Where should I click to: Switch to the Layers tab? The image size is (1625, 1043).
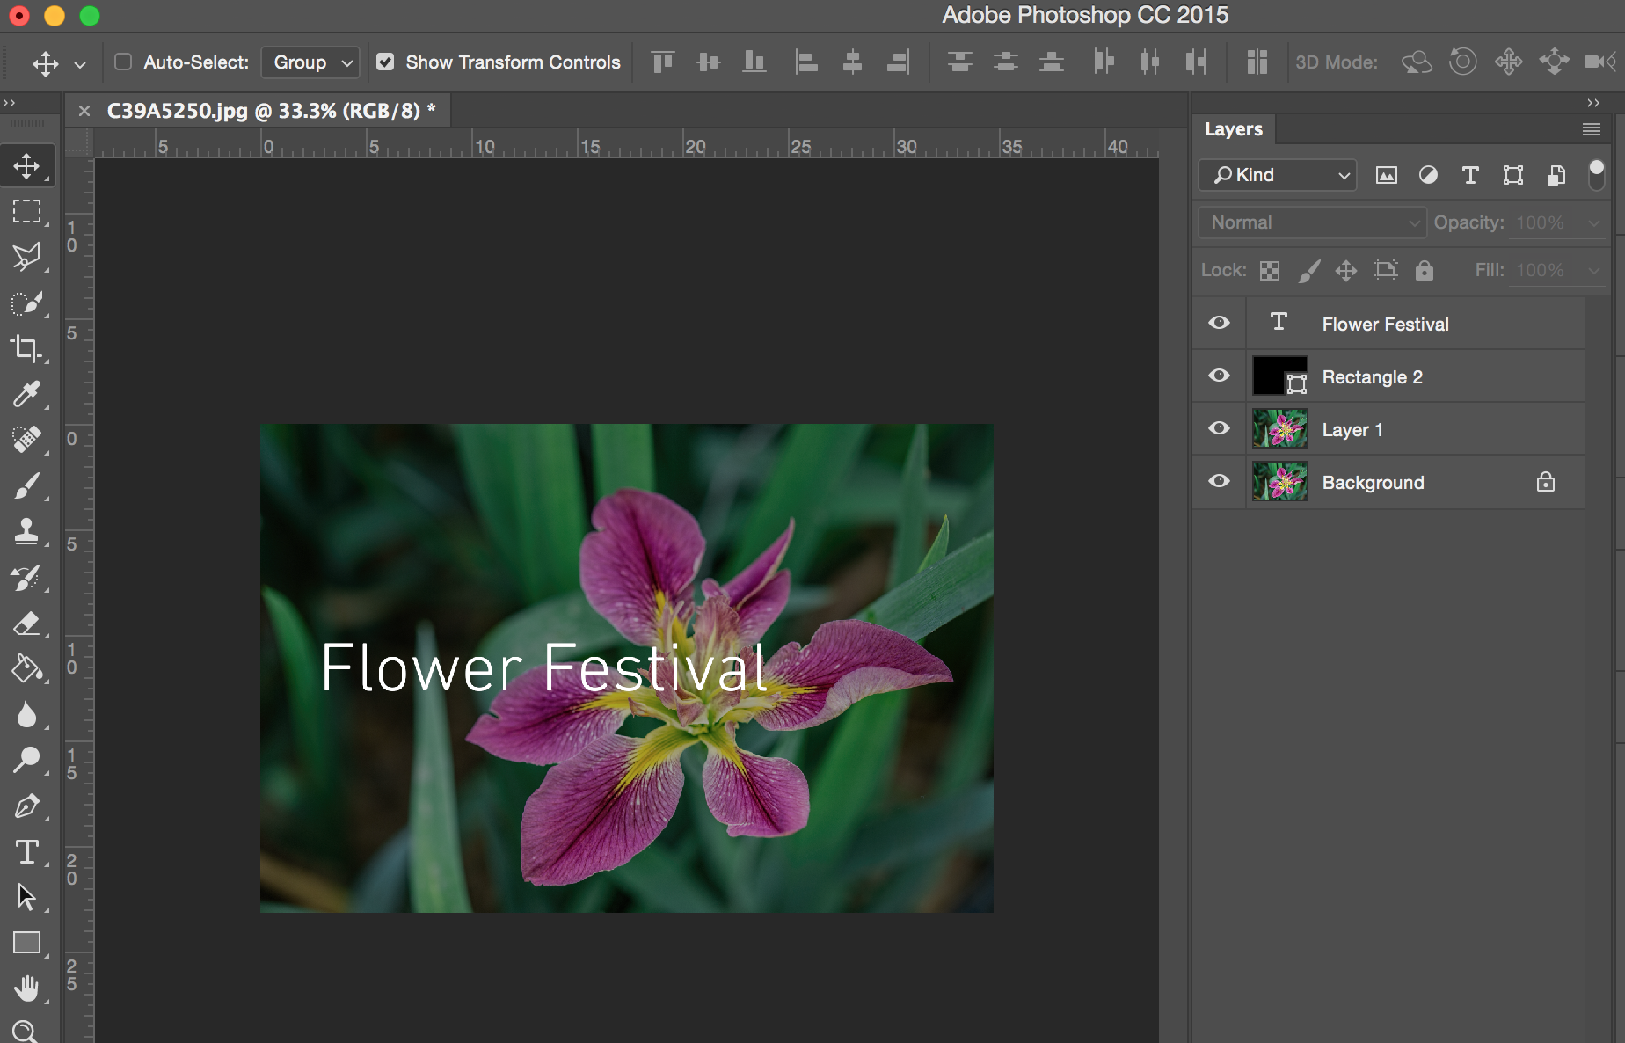pyautogui.click(x=1233, y=129)
